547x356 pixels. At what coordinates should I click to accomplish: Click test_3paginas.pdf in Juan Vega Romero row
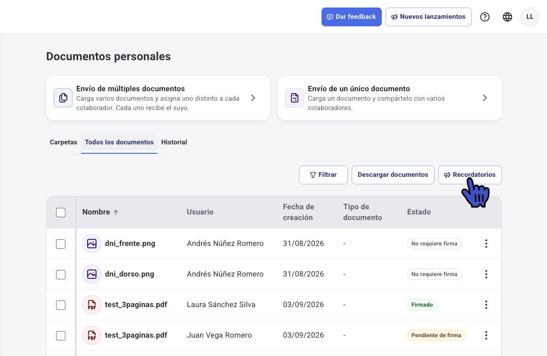click(136, 335)
